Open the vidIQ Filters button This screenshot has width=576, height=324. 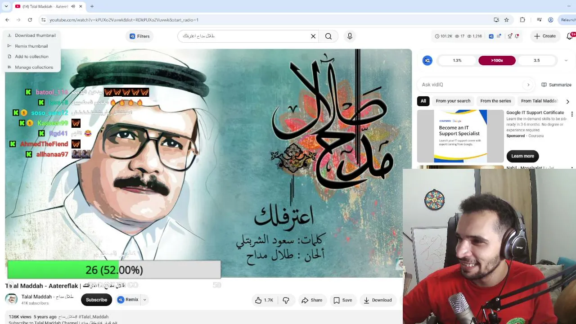coord(139,36)
